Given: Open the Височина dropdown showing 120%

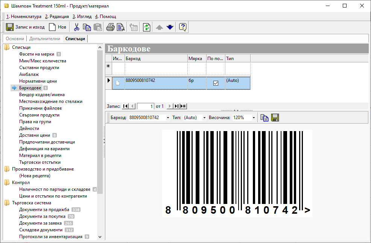Looking at the screenshot, I should (x=254, y=118).
